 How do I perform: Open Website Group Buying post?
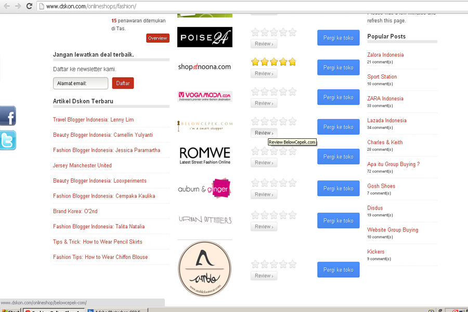pyautogui.click(x=393, y=230)
